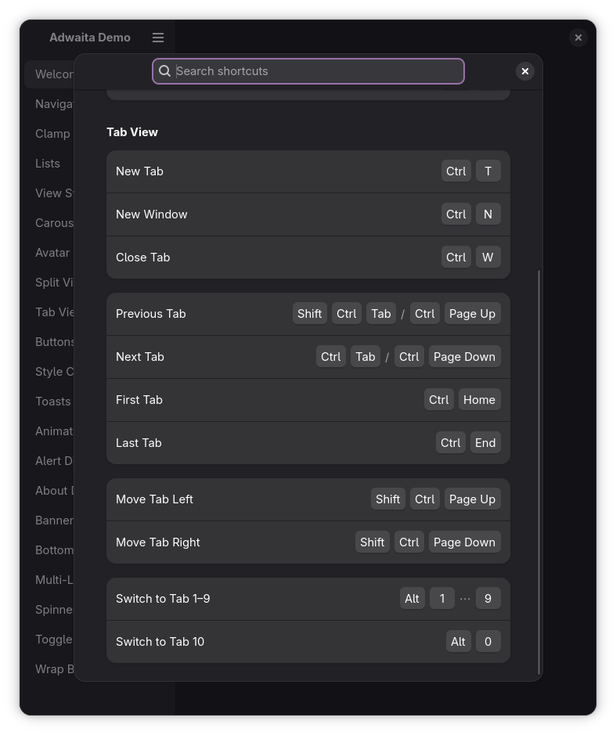Click the Page Up key in Previous Tab

point(472,314)
